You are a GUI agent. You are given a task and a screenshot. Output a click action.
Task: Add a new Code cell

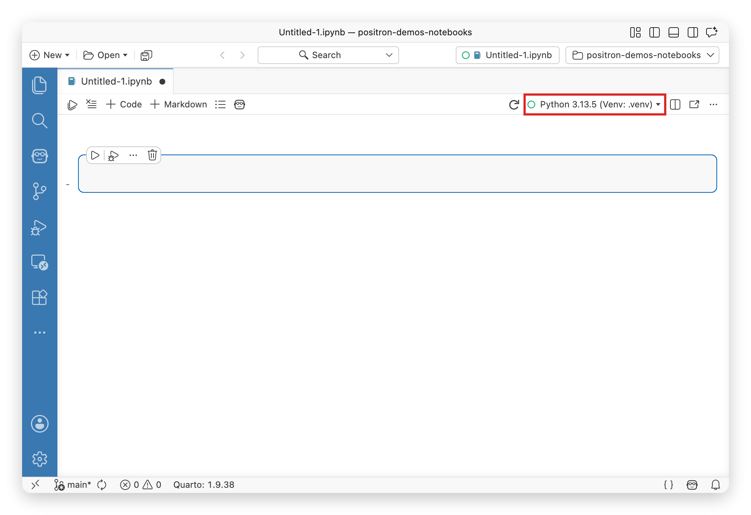(124, 104)
